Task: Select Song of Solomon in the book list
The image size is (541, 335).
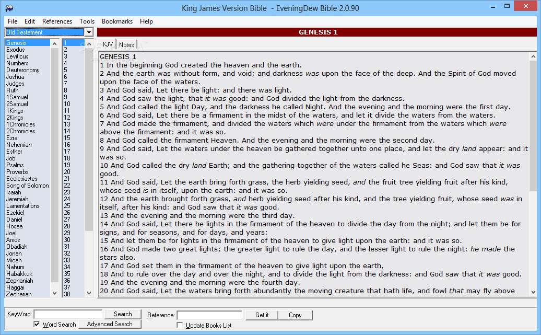Action: coord(28,186)
